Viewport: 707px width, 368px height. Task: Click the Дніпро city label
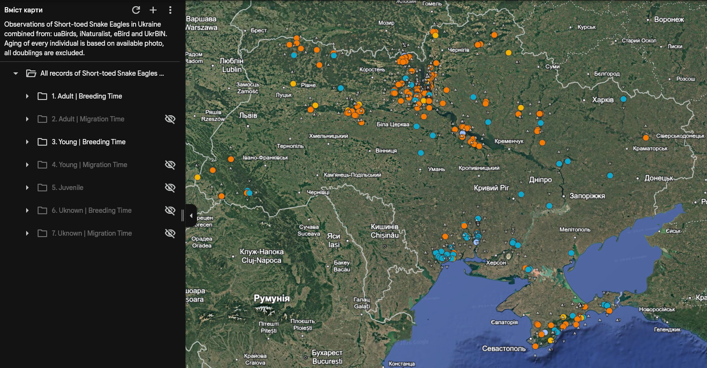540,179
